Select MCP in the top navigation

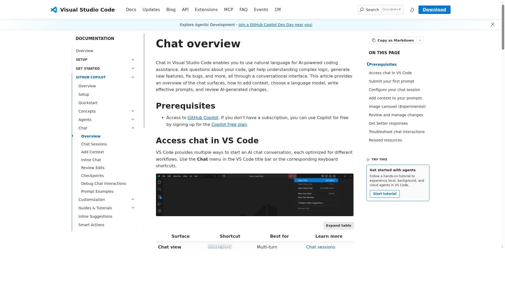click(229, 10)
